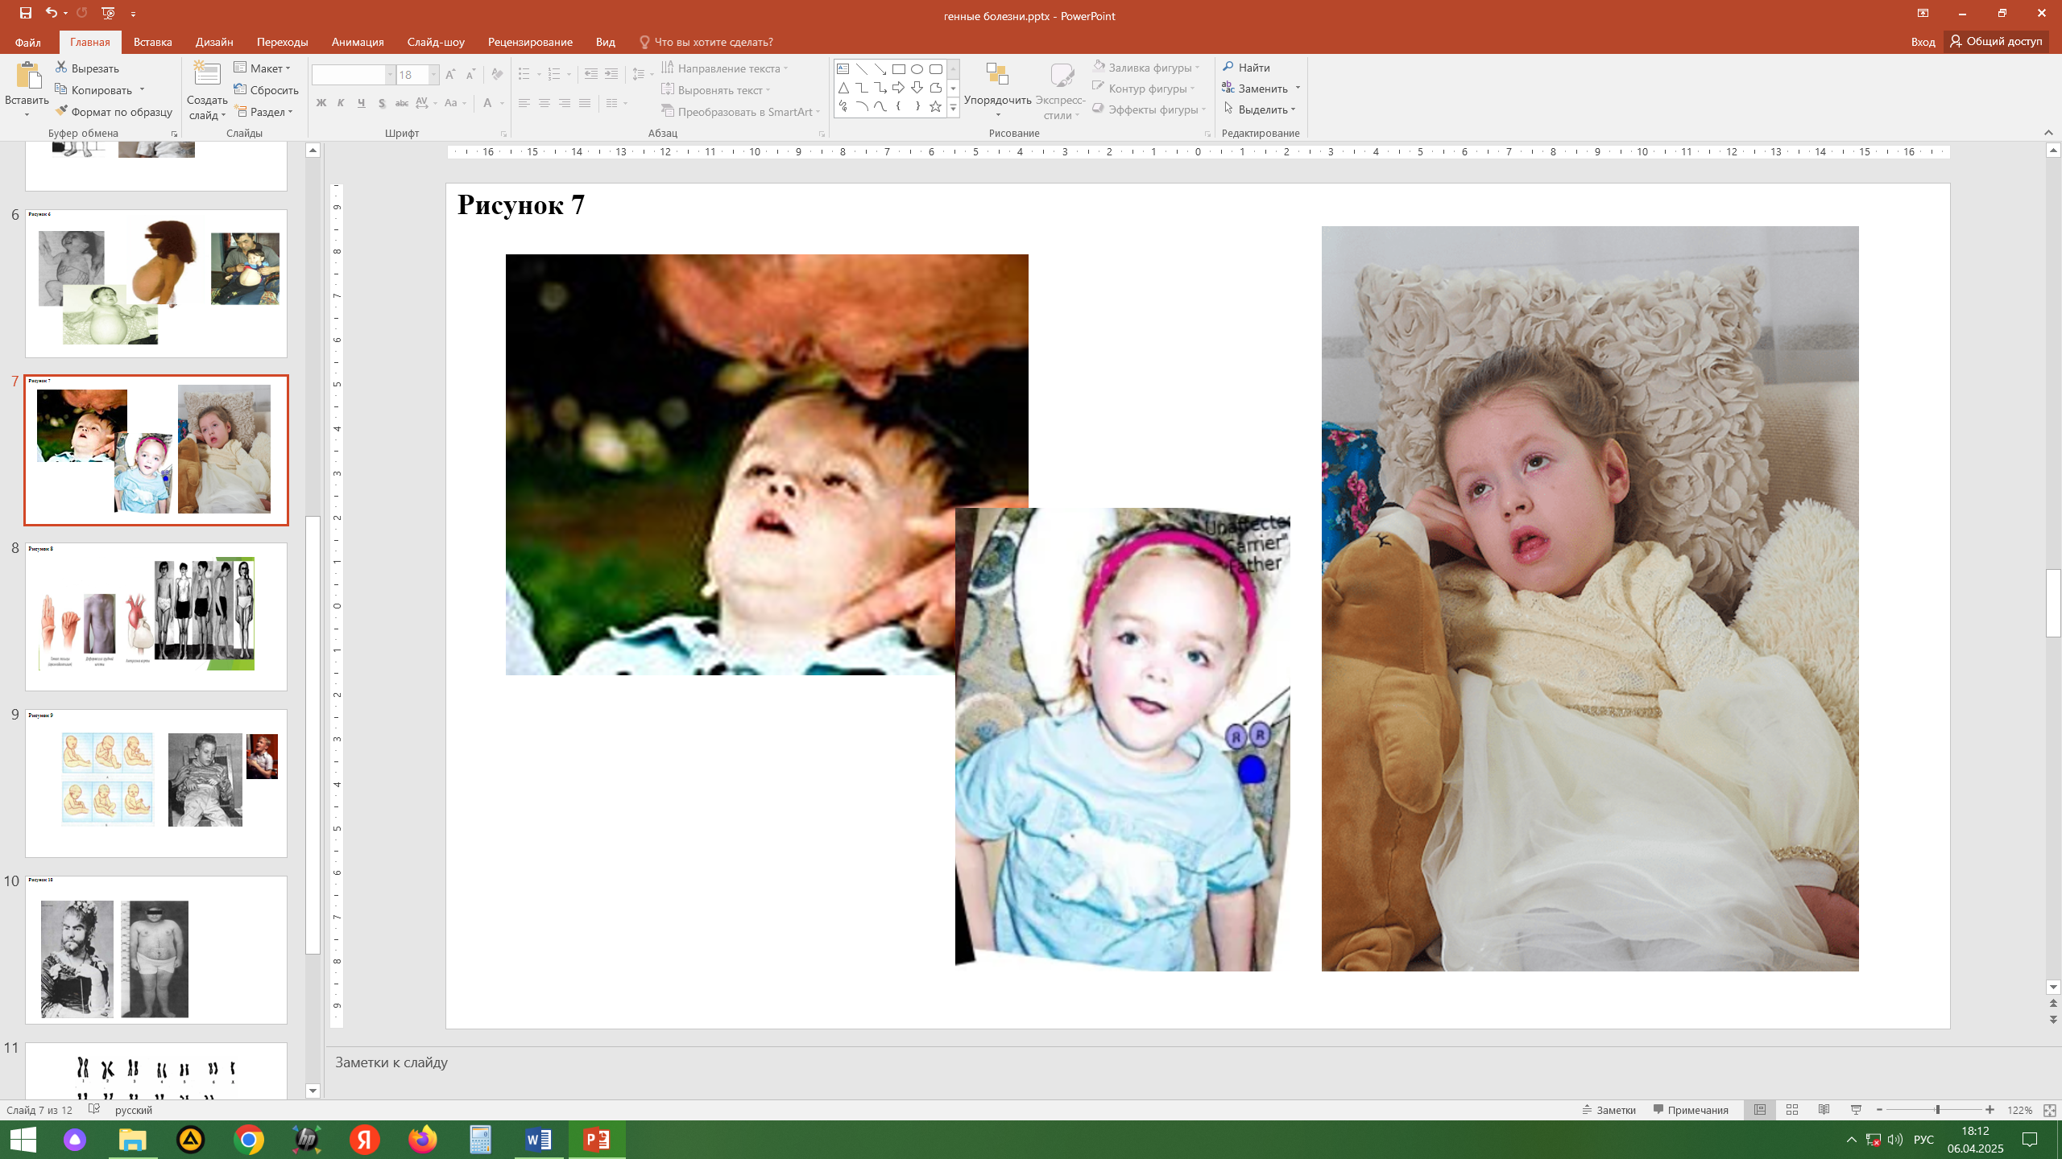2062x1159 pixels.
Task: Open the Insert (Вставка) tab
Action: pos(152,42)
